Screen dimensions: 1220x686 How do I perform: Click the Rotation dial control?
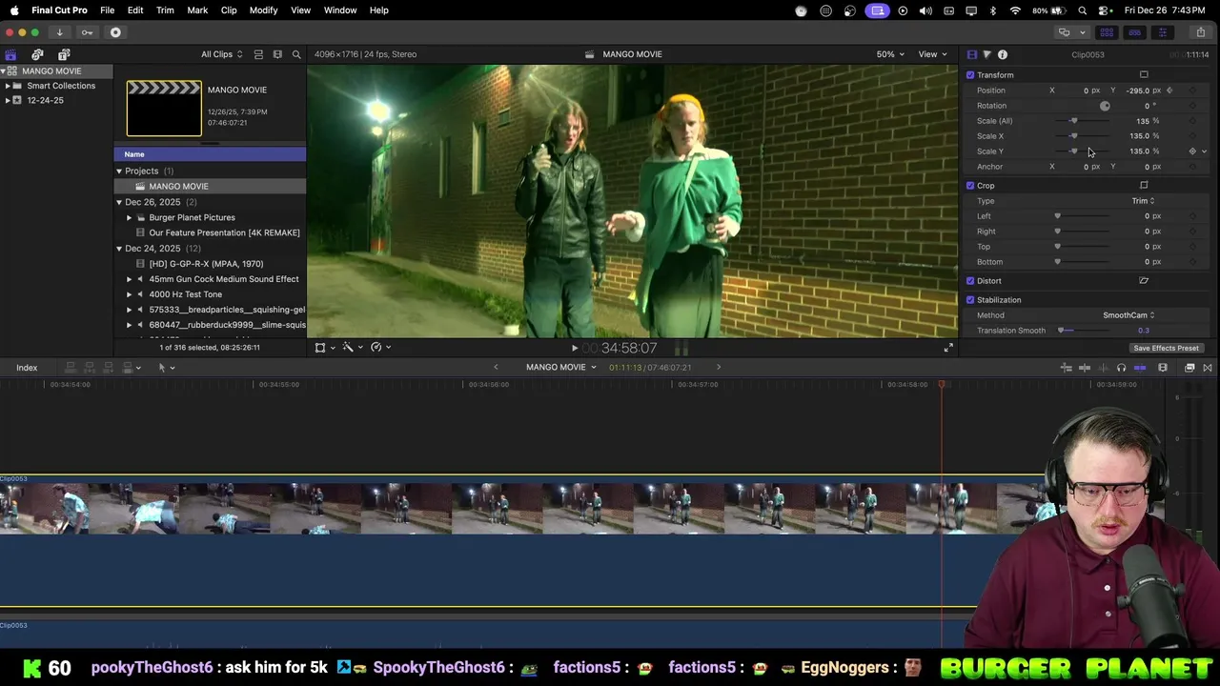(1105, 106)
